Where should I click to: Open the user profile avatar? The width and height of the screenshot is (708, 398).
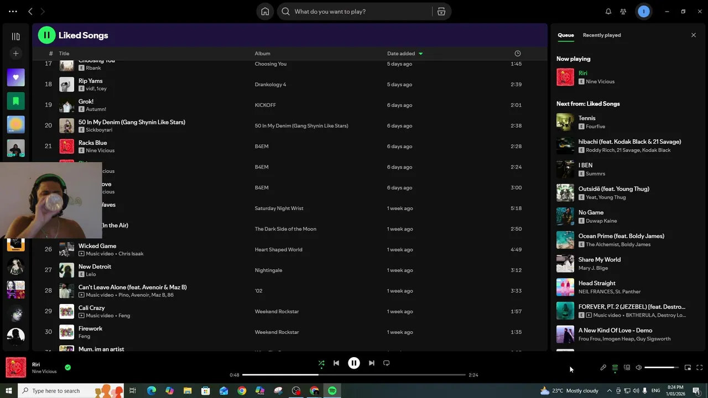pyautogui.click(x=643, y=12)
